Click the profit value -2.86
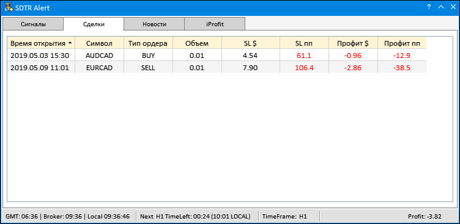 point(353,68)
